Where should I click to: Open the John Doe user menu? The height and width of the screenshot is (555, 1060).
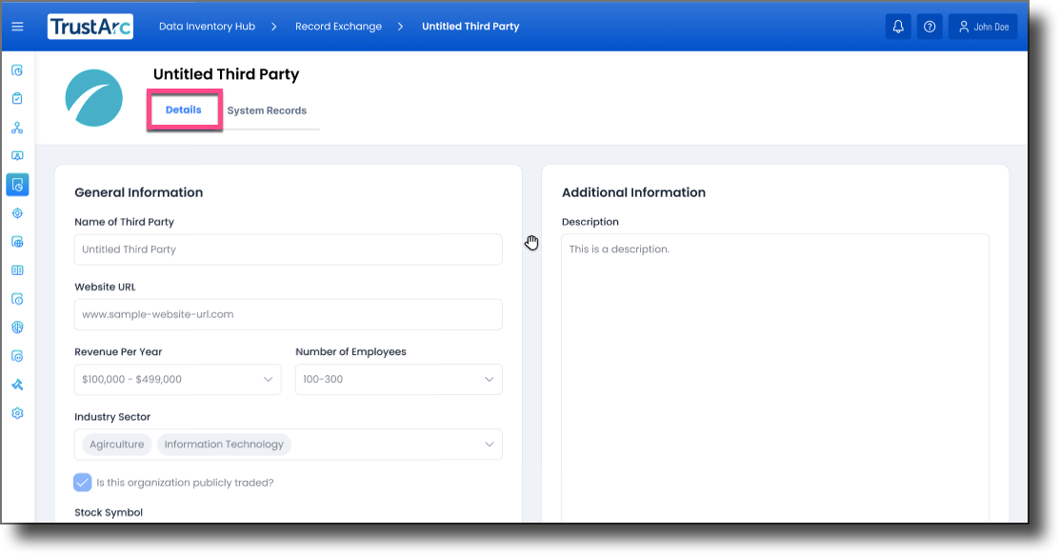point(983,27)
